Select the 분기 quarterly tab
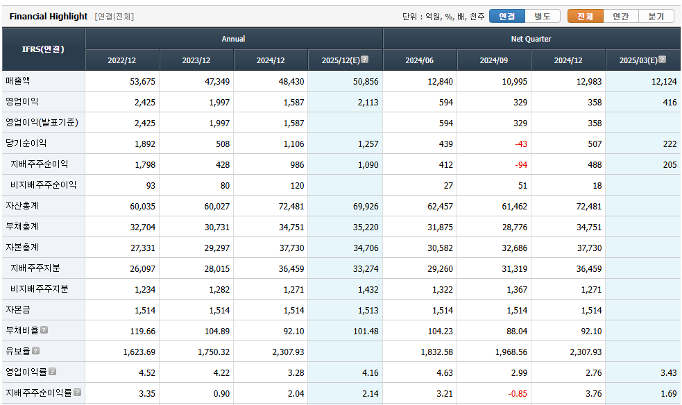The width and height of the screenshot is (682, 405). pyautogui.click(x=656, y=16)
